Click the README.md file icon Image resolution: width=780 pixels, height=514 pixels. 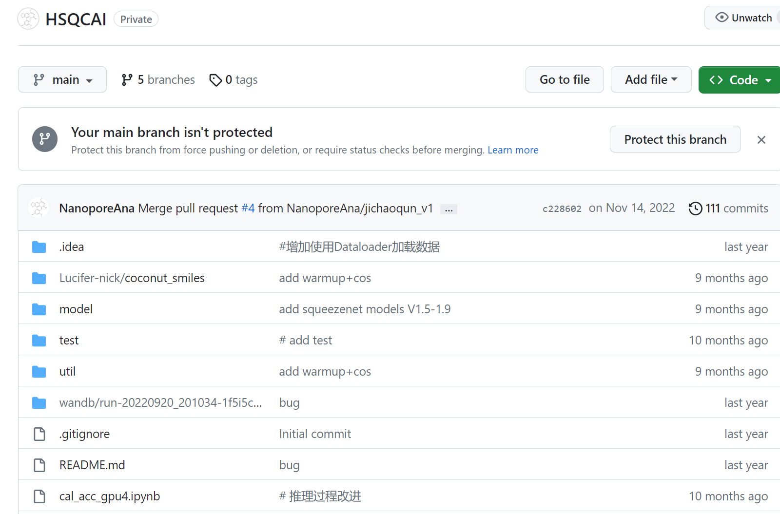39,465
